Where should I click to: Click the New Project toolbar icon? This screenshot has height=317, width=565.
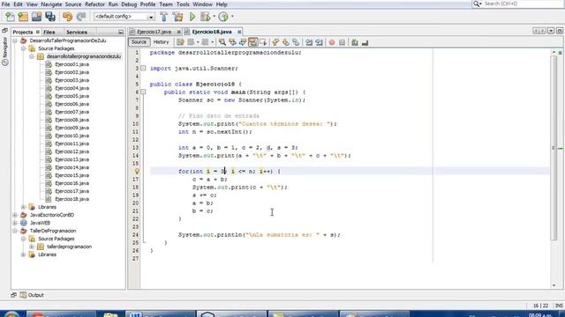coord(23,17)
